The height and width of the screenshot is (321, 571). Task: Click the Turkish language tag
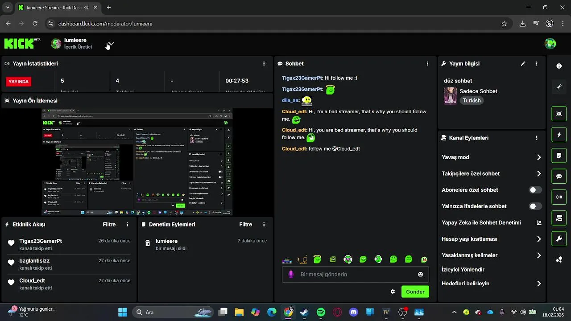click(472, 101)
